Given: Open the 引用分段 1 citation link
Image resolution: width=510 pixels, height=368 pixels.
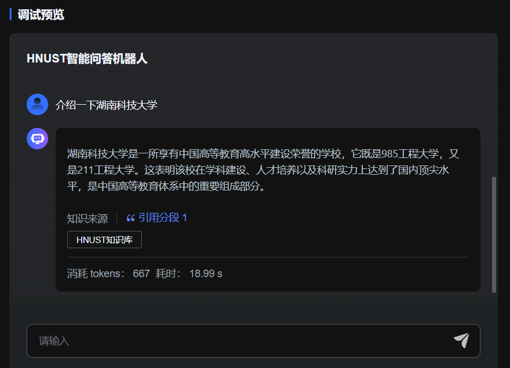Looking at the screenshot, I should point(162,218).
